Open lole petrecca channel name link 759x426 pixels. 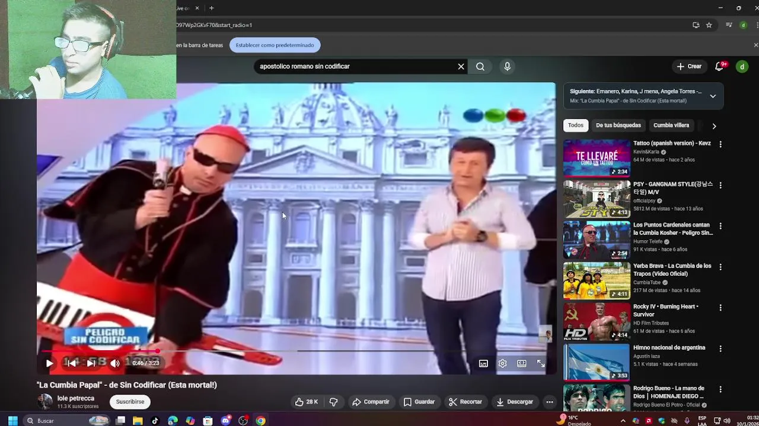coord(76,398)
